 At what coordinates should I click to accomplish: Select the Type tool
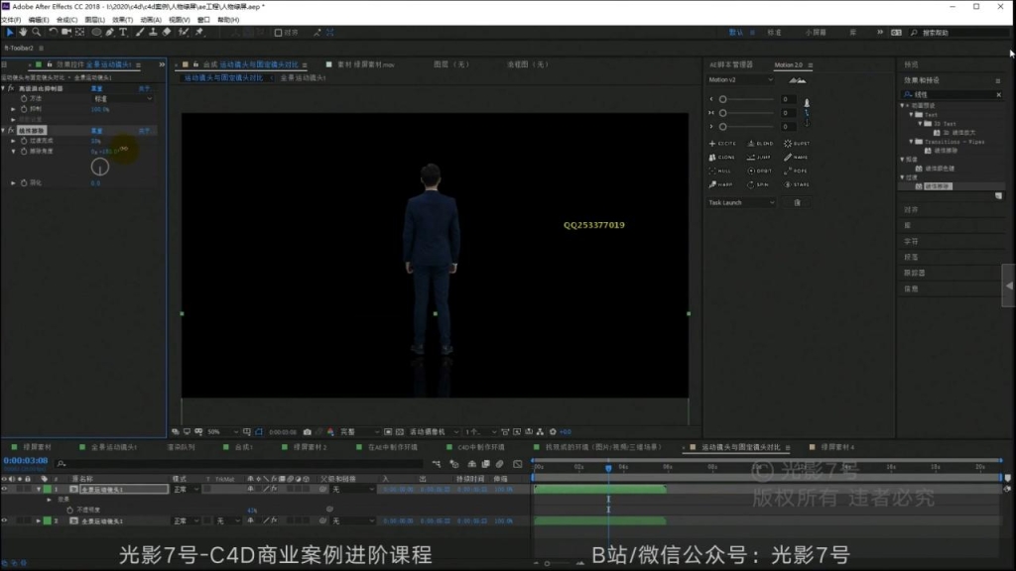(x=123, y=33)
